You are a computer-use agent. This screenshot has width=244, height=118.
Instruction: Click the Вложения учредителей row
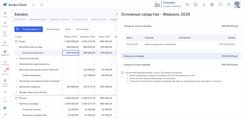click(66, 115)
